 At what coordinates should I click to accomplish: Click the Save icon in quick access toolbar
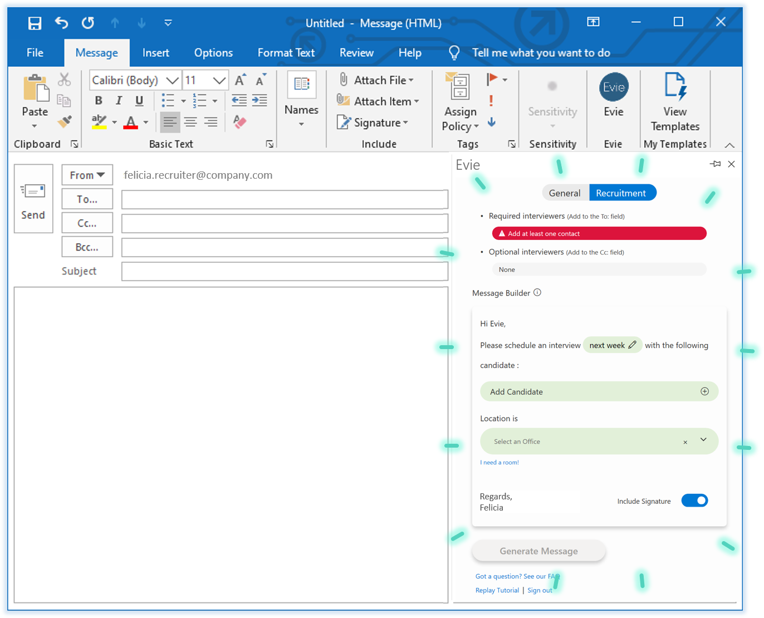pyautogui.click(x=35, y=23)
